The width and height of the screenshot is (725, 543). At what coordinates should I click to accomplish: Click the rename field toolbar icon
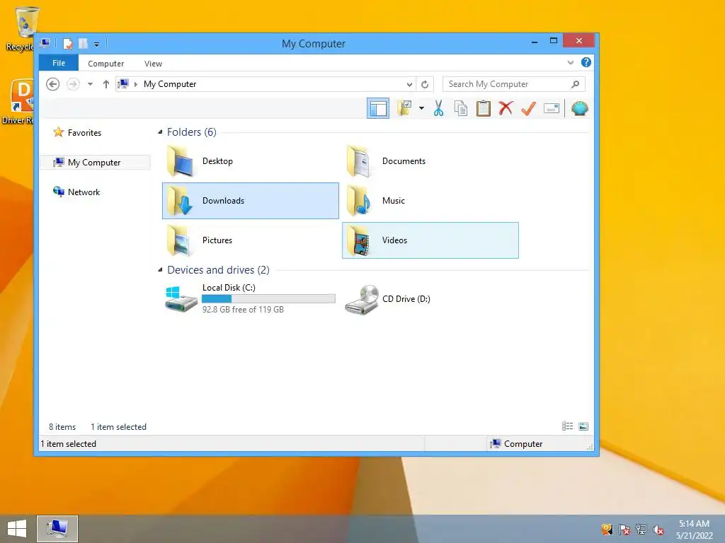click(x=551, y=108)
